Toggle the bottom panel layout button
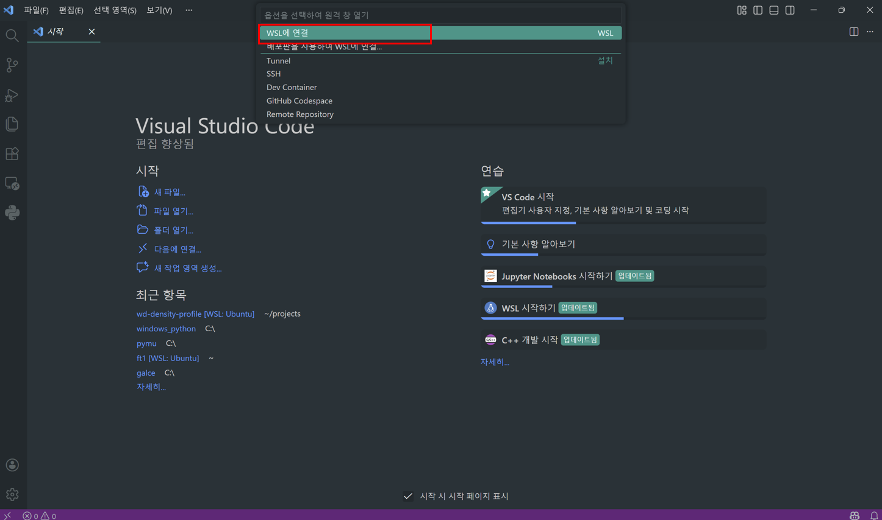 coord(773,10)
